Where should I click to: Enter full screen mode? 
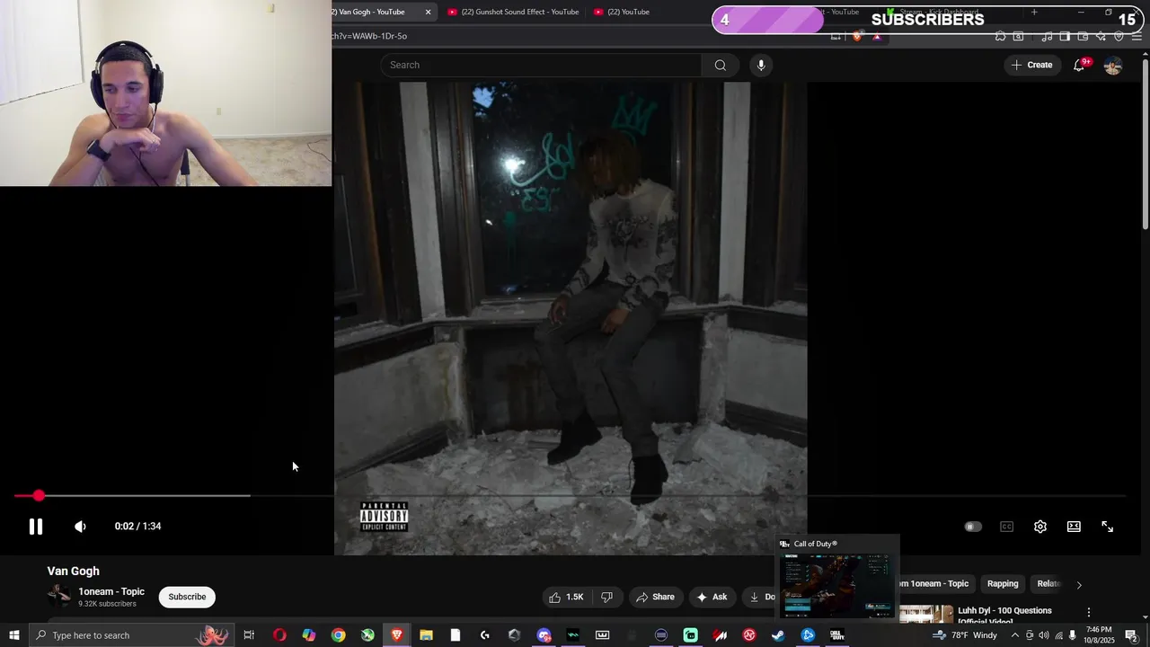[x=1108, y=527]
